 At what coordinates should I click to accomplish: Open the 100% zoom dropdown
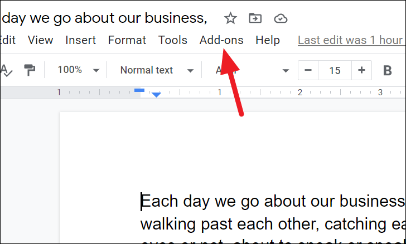tap(78, 70)
